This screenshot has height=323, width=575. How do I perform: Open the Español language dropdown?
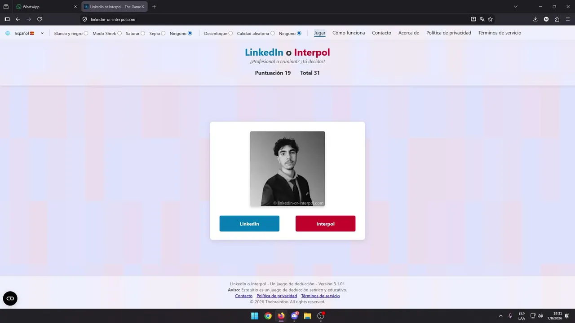pyautogui.click(x=29, y=33)
